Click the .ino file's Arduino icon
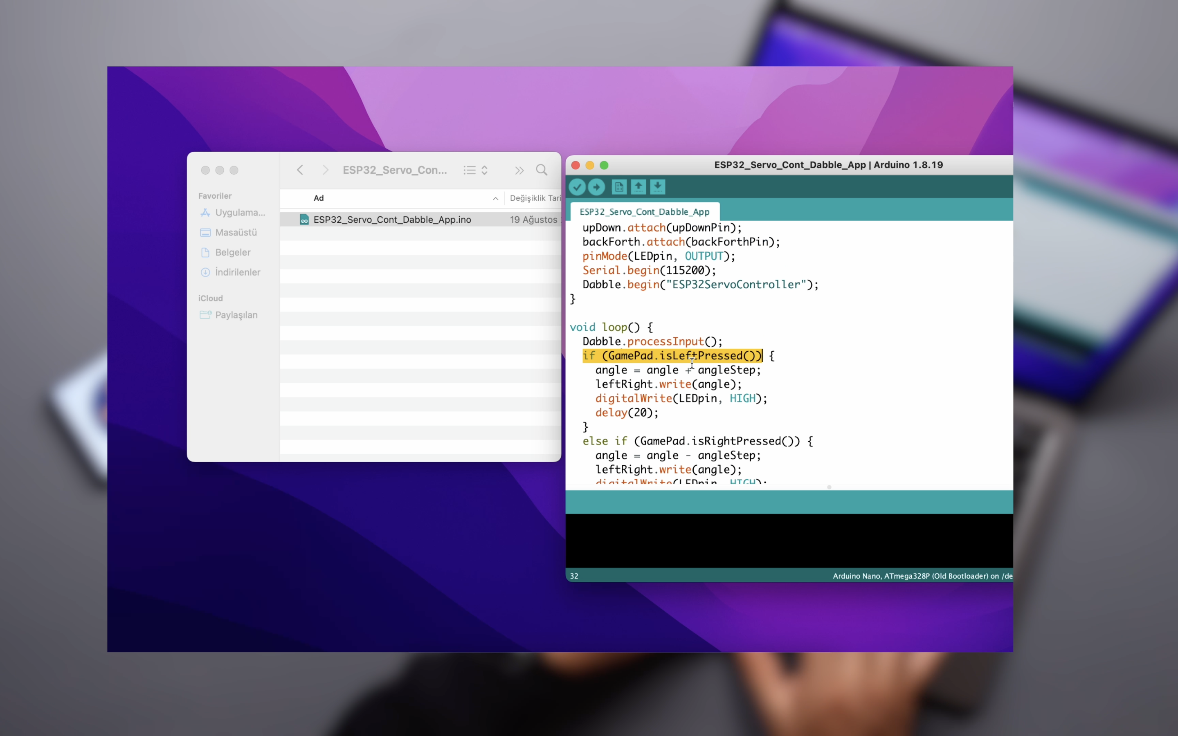This screenshot has height=736, width=1178. (304, 220)
